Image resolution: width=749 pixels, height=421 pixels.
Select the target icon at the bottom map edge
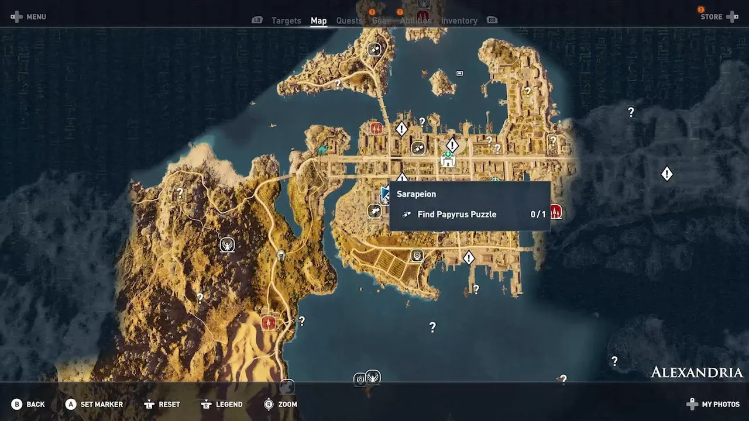pos(359,379)
